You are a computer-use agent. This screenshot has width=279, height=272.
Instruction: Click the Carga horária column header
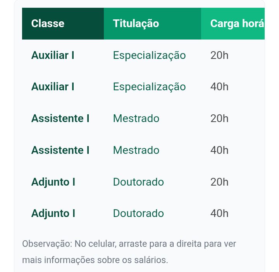click(x=237, y=24)
